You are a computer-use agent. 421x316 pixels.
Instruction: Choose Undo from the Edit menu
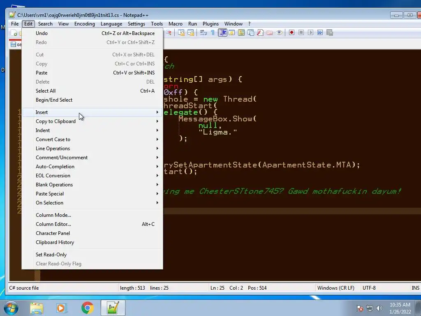coord(93,33)
